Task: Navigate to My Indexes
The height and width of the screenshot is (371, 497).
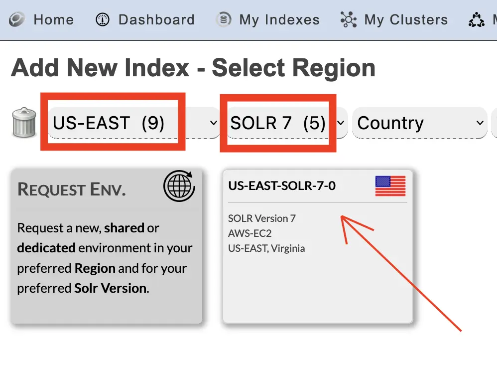Action: (x=279, y=20)
